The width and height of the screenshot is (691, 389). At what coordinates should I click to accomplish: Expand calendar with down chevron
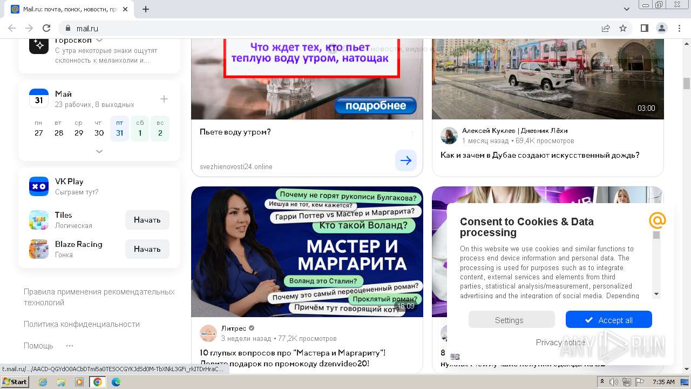(x=99, y=151)
